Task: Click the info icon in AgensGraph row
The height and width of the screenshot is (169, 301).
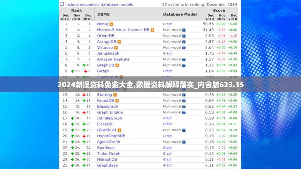Action: coord(184,142)
